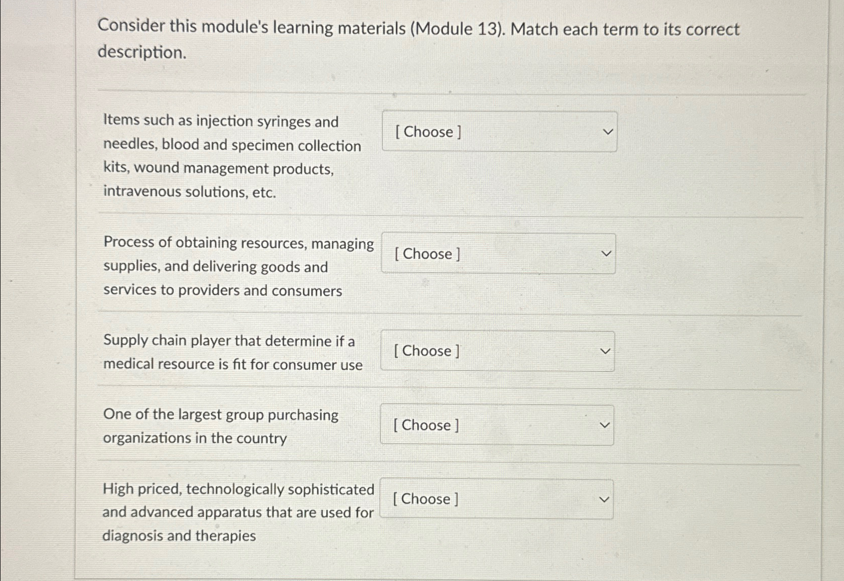Open the dropdown for group purchasing organizations item
The height and width of the screenshot is (581, 844).
tap(497, 426)
